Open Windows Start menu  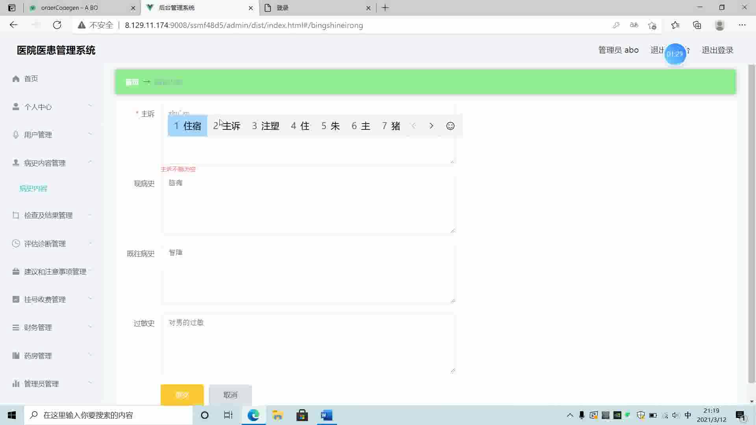point(12,415)
